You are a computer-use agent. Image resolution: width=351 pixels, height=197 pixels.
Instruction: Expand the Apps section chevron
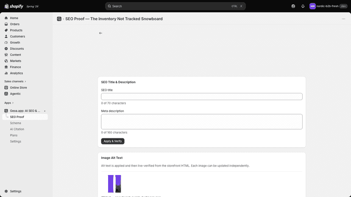pos(13,103)
